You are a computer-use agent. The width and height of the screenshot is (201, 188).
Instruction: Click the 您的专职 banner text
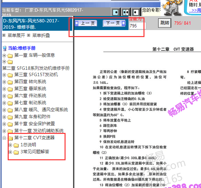[x=151, y=10]
